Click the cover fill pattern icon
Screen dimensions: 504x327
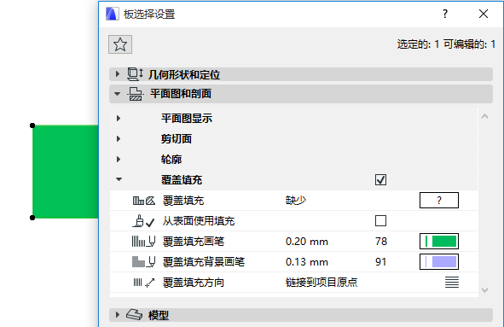click(x=144, y=201)
